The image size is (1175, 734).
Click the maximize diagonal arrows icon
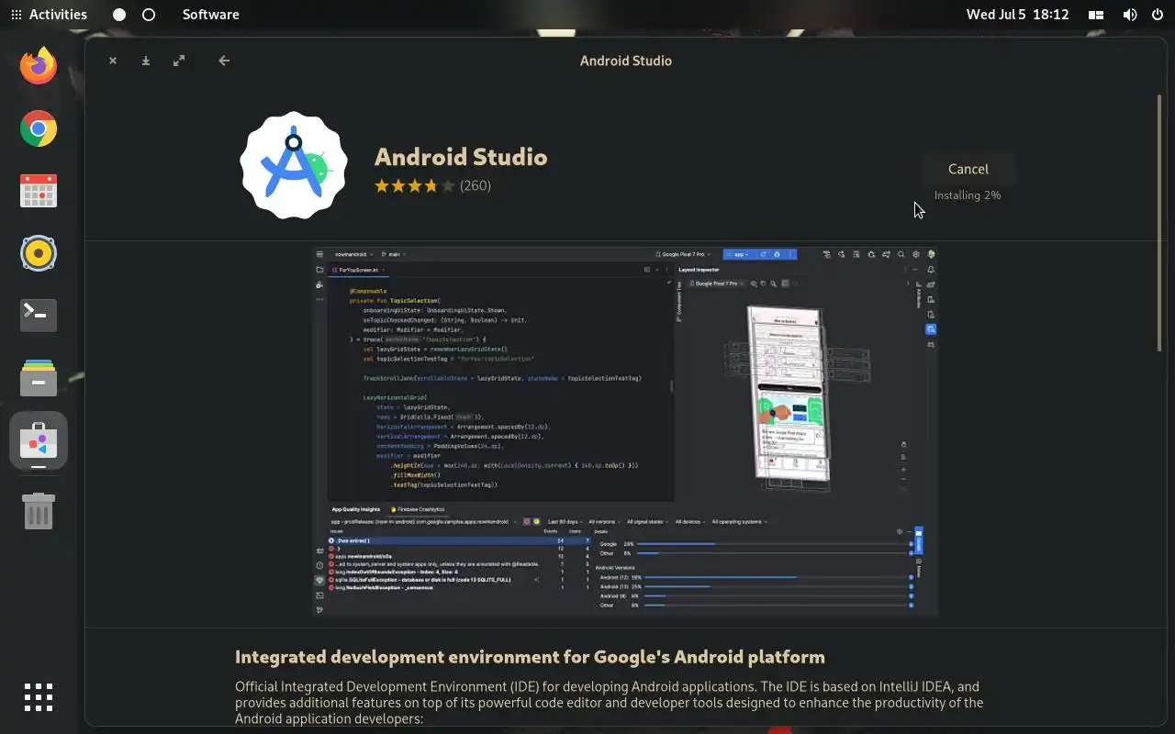point(179,61)
